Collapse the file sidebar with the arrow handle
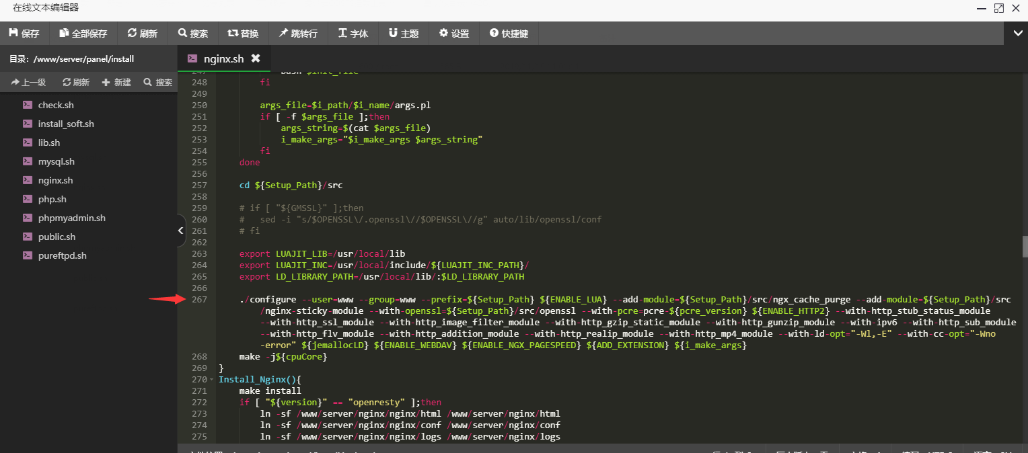Image resolution: width=1028 pixels, height=453 pixels. 180,231
